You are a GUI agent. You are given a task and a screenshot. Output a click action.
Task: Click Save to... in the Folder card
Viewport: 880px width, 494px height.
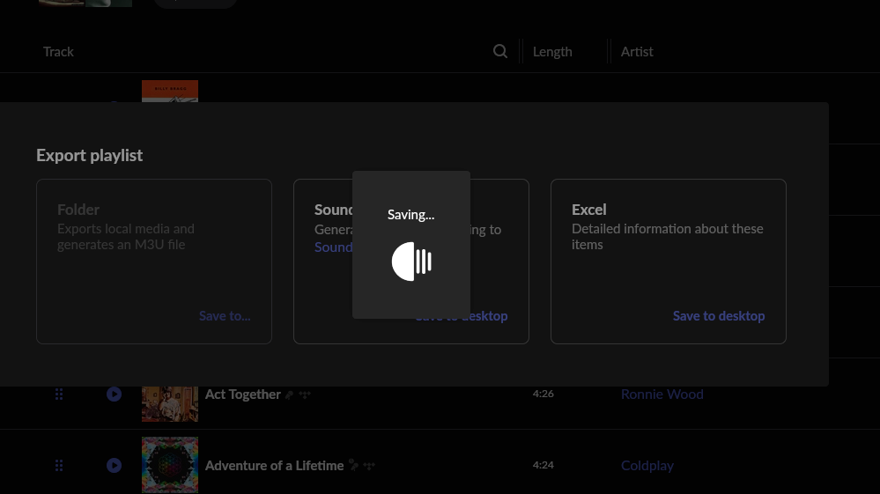tap(225, 316)
